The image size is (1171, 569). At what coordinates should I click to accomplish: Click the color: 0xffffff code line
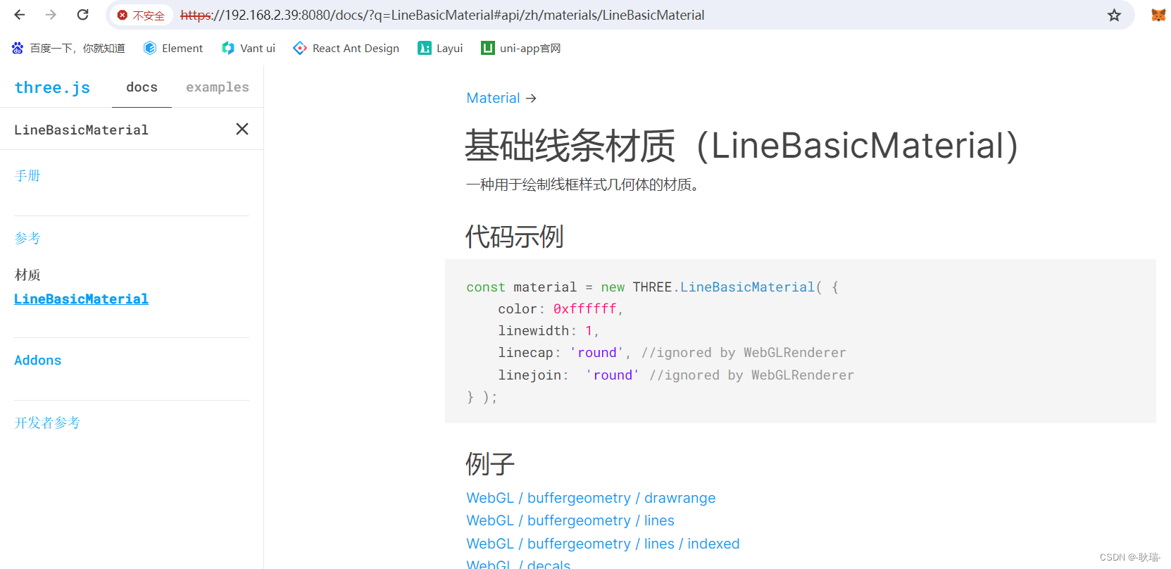pos(561,308)
